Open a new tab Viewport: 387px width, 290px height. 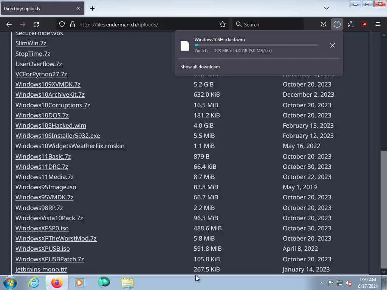click(x=92, y=9)
